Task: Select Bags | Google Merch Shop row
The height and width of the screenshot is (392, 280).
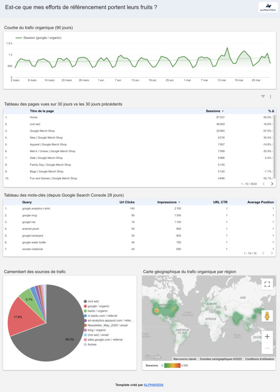Action: click(139, 171)
